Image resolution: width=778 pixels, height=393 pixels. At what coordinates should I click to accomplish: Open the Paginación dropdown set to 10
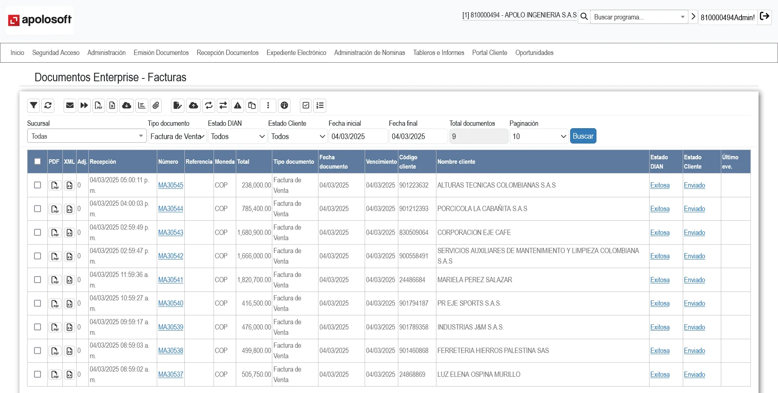539,136
